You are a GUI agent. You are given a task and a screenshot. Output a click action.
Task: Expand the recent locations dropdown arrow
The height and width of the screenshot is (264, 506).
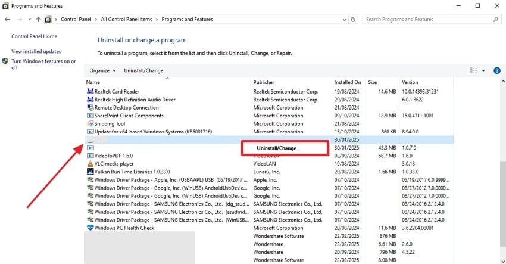(30, 20)
